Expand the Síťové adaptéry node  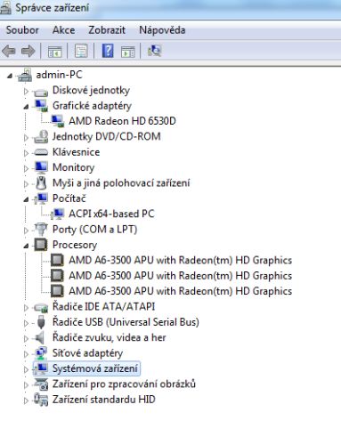point(26,354)
